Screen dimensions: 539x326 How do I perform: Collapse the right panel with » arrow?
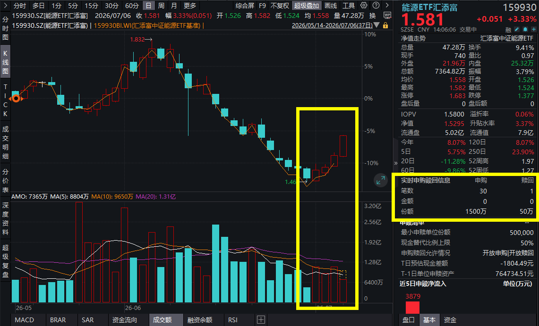[396, 163]
